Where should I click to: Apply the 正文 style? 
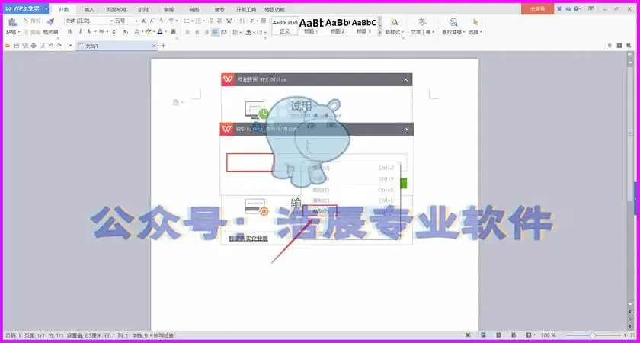pos(285,26)
